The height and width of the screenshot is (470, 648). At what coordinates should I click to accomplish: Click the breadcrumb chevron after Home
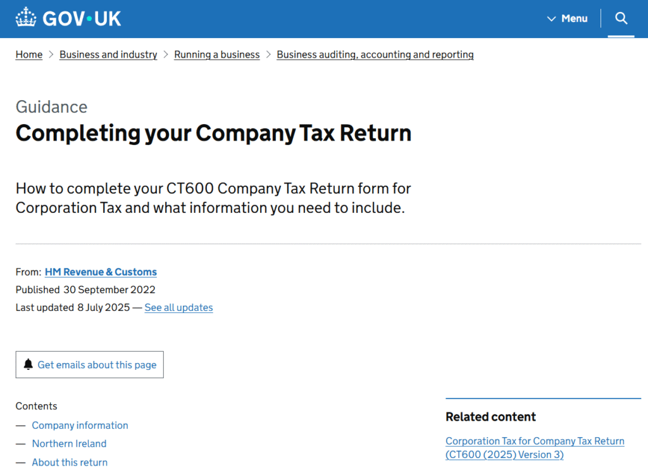click(x=51, y=54)
